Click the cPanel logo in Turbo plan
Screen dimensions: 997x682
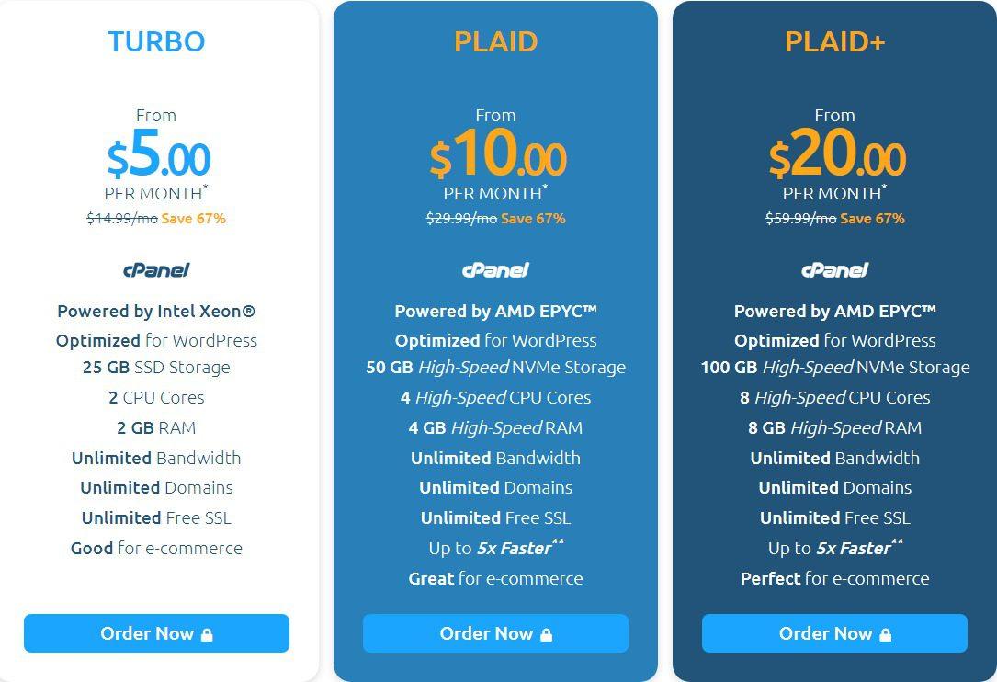156,270
